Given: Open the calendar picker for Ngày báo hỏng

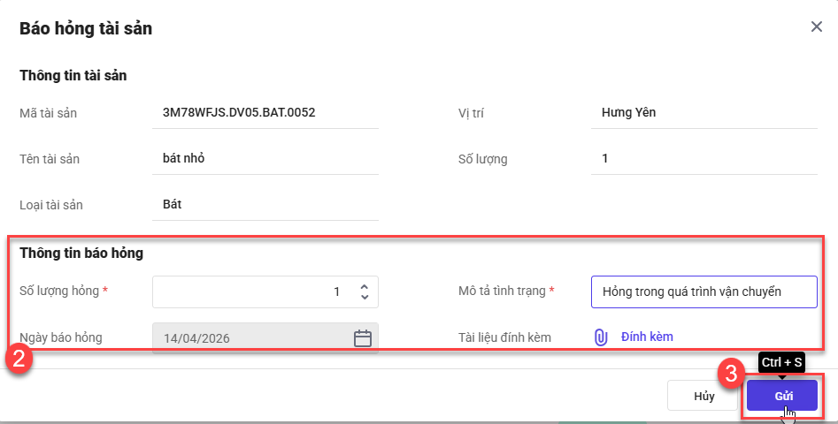Looking at the screenshot, I should [362, 337].
